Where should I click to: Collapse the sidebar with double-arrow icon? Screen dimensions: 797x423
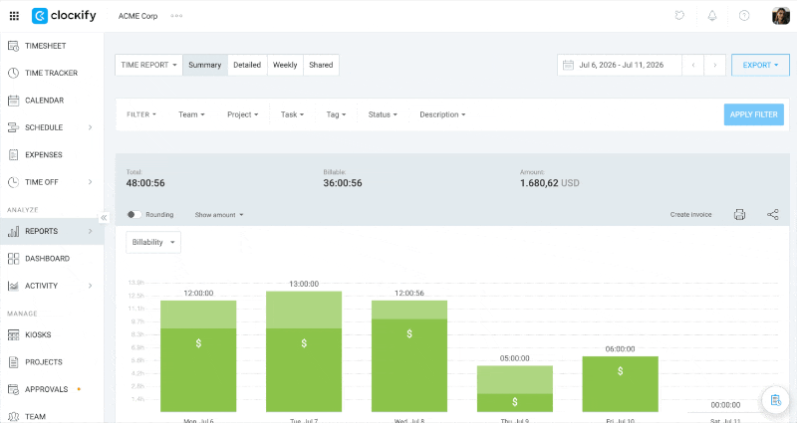(x=104, y=218)
